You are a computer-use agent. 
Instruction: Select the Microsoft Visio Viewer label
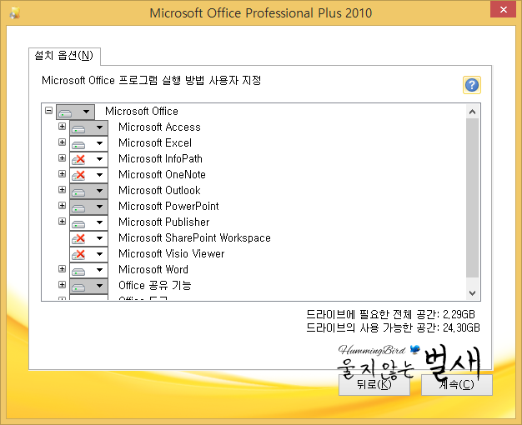(x=172, y=253)
